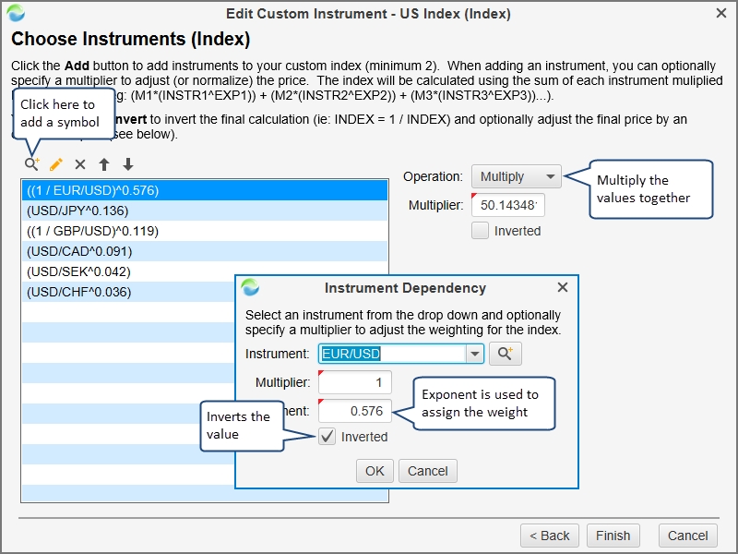738x554 pixels.
Task: Click application logo in main title bar
Action: pos(16,13)
